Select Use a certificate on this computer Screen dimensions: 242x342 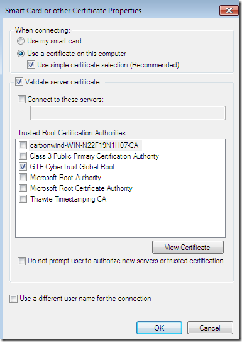21,54
